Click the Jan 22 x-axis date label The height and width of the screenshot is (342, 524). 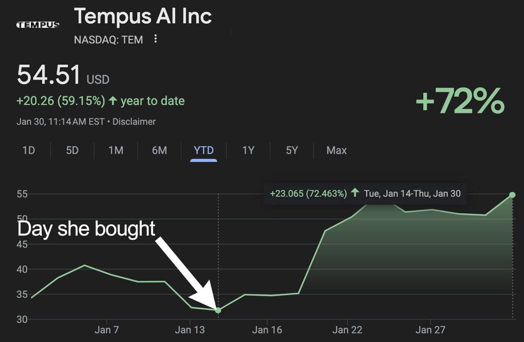(x=347, y=330)
